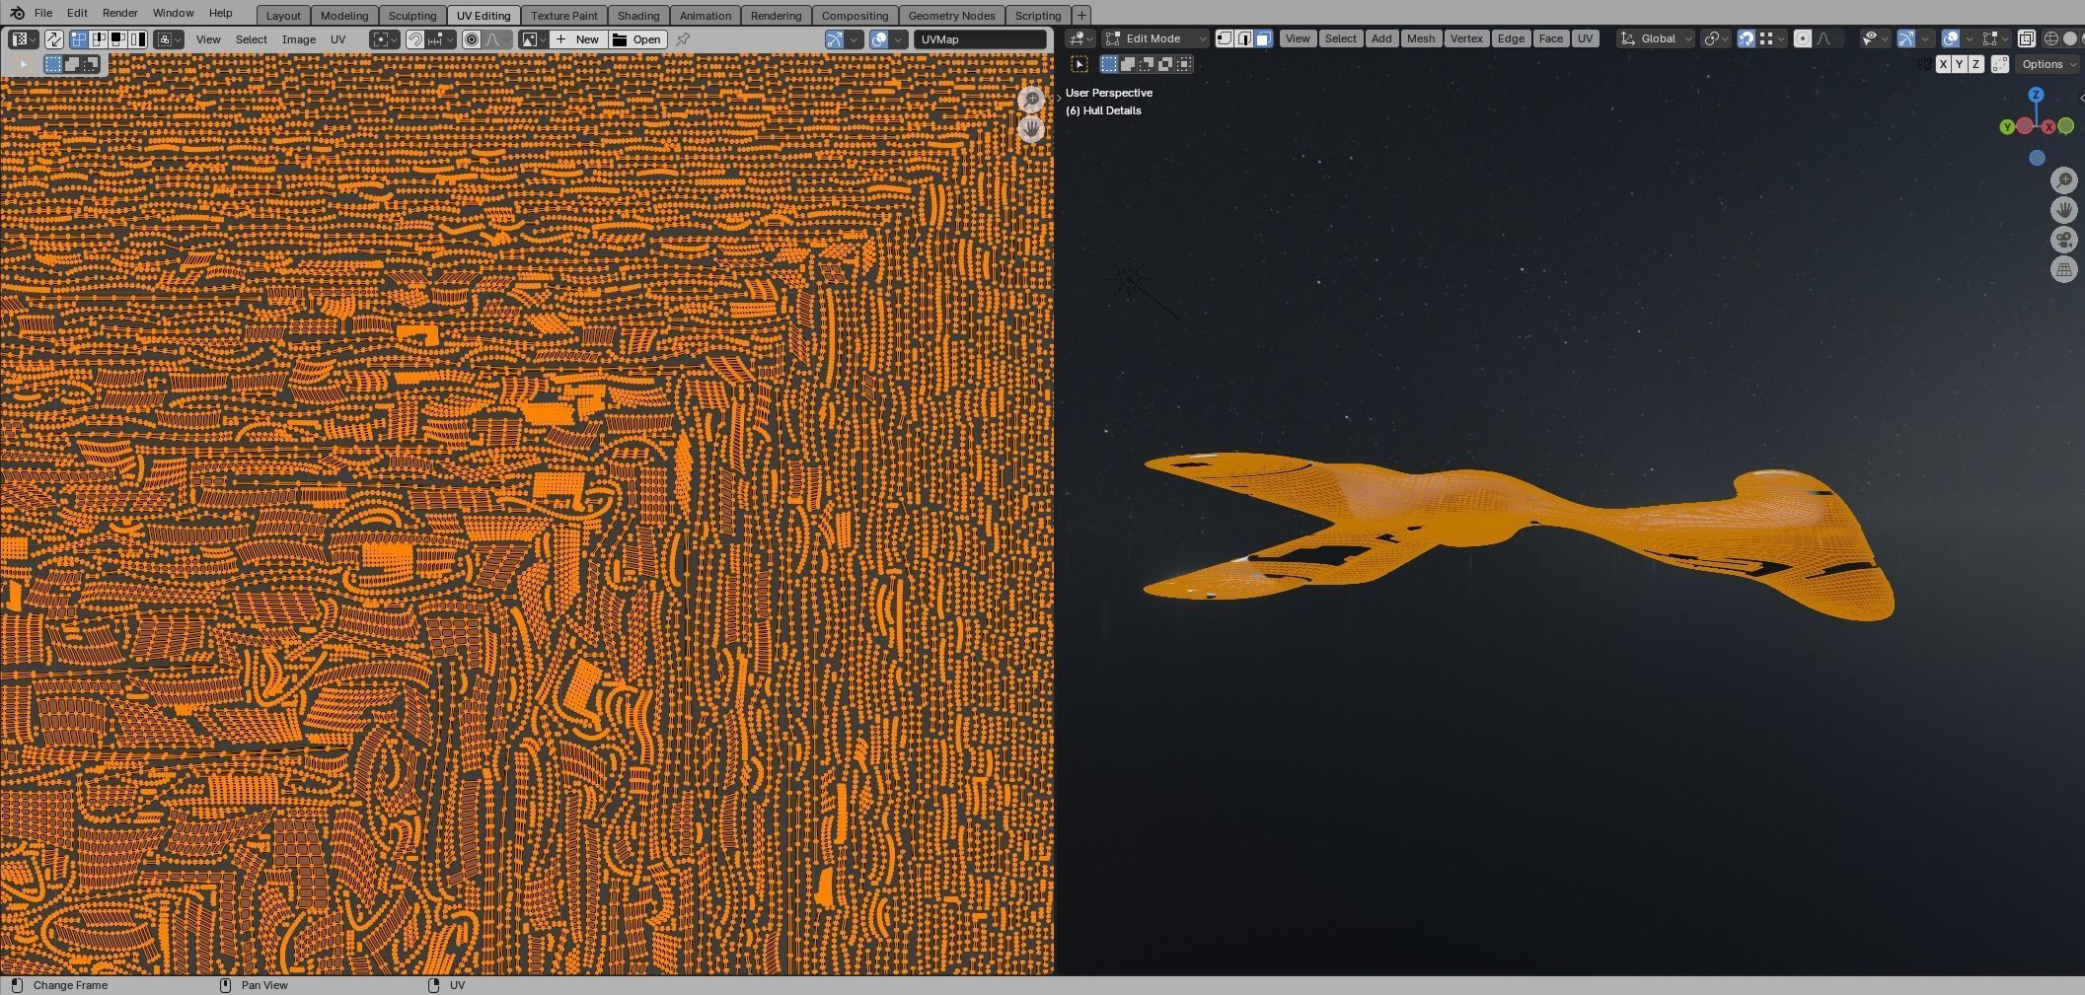Viewport: 2085px width, 995px height.
Task: Toggle X mirror axis button
Action: pos(1943,64)
